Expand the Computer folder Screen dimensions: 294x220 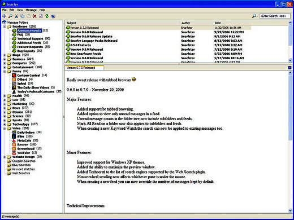coord(5,63)
